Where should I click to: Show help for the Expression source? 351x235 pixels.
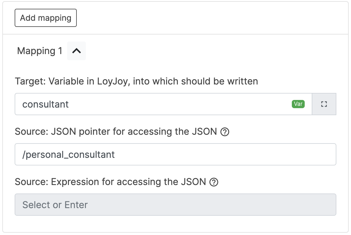[214, 182]
